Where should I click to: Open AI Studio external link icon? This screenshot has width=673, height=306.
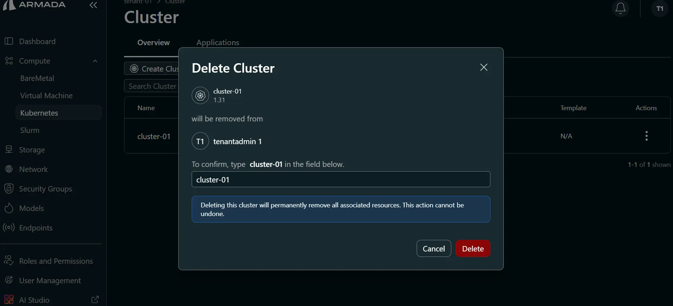(x=95, y=299)
